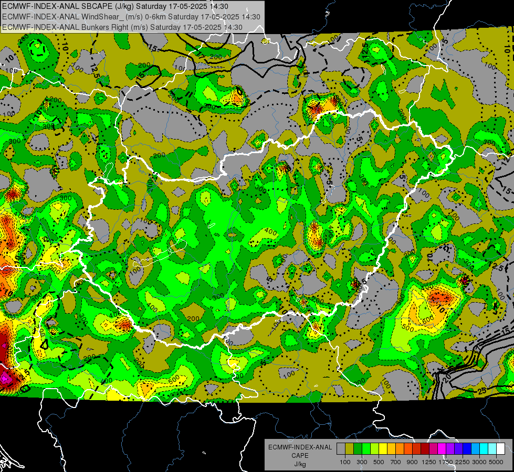514x472 pixels.
Task: Select the bright green swatch starting at 300
Action: (x=366, y=448)
